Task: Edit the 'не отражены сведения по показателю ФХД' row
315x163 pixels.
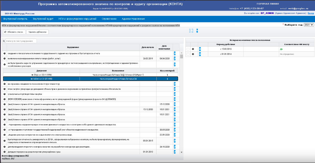Action: 175,84
